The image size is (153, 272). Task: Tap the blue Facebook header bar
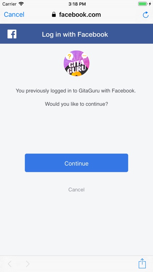tap(76, 34)
